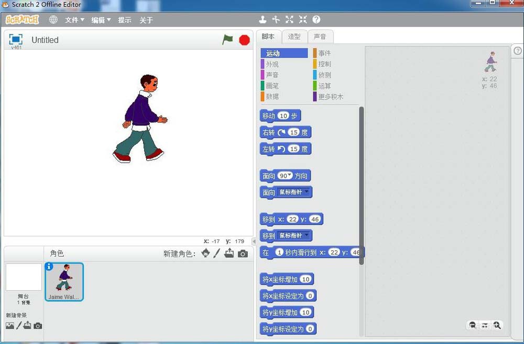This screenshot has height=344, width=524.
Task: Paint a new sprite with brush icon
Action: tap(217, 253)
